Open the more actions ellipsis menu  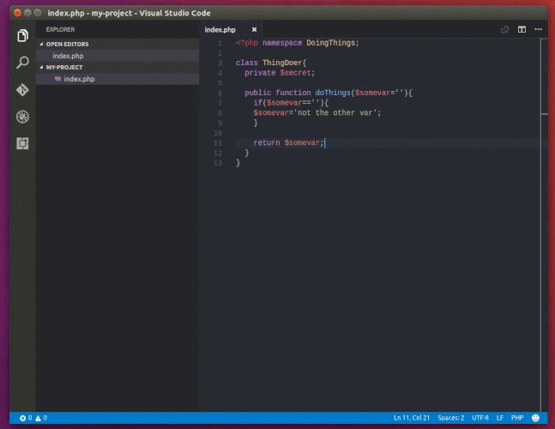click(537, 29)
